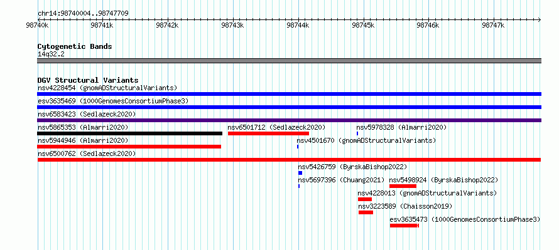Click the red bar under nsv6501712

(268, 133)
